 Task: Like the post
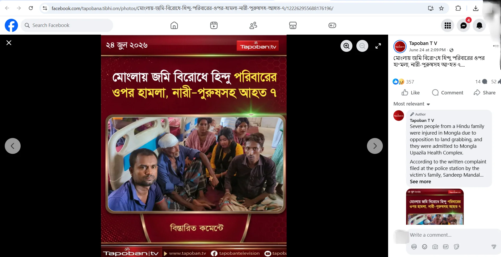pos(411,93)
